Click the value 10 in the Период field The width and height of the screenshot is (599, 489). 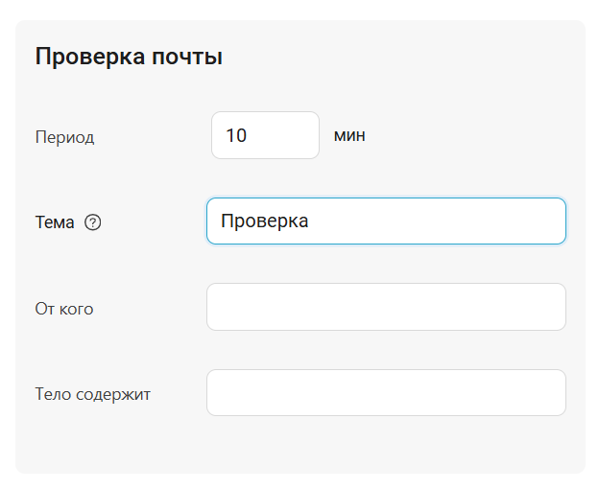[236, 136]
